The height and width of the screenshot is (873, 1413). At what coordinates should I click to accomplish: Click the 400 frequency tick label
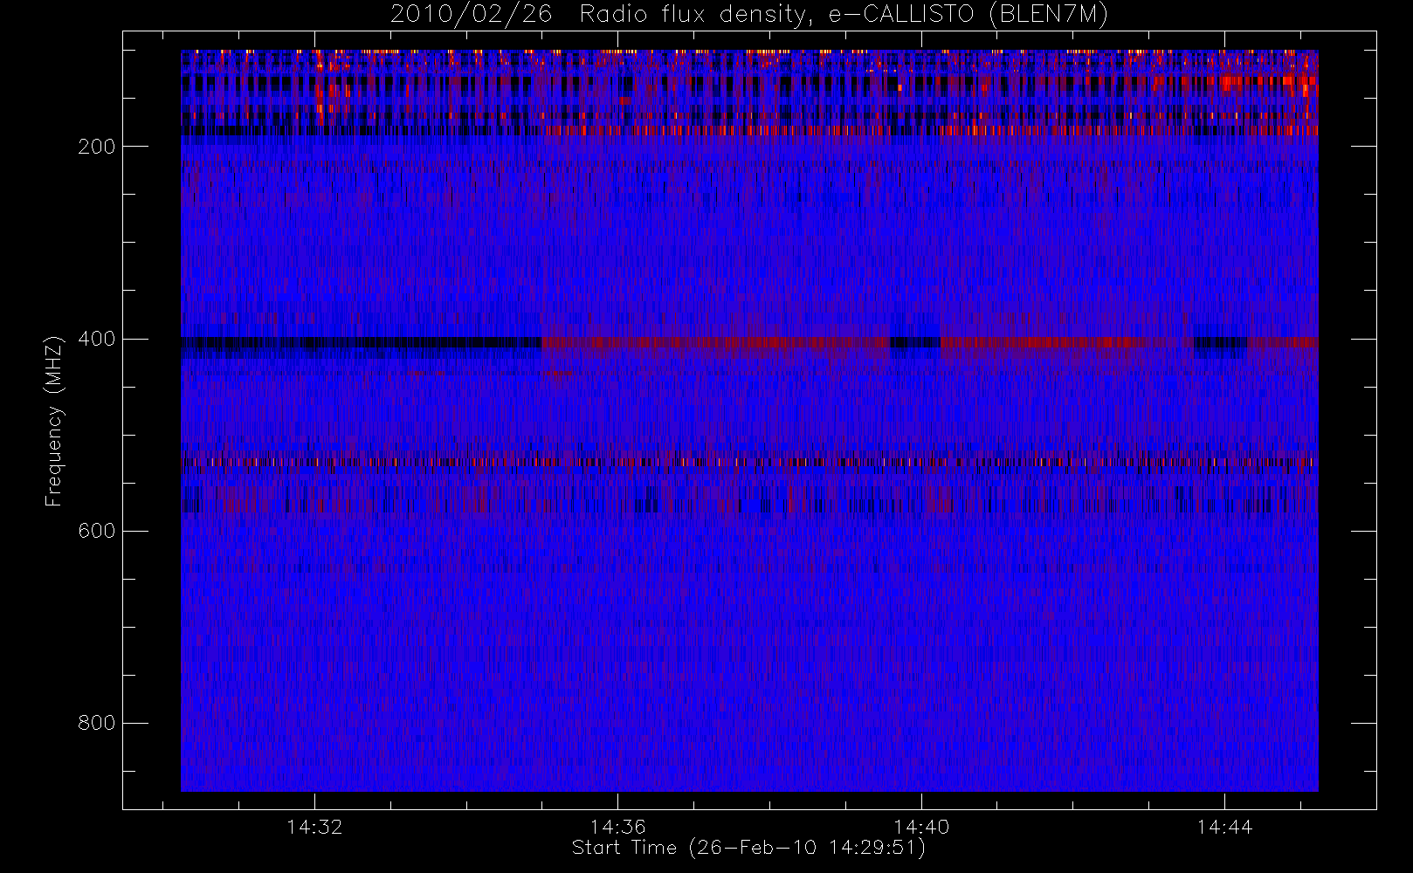97,339
